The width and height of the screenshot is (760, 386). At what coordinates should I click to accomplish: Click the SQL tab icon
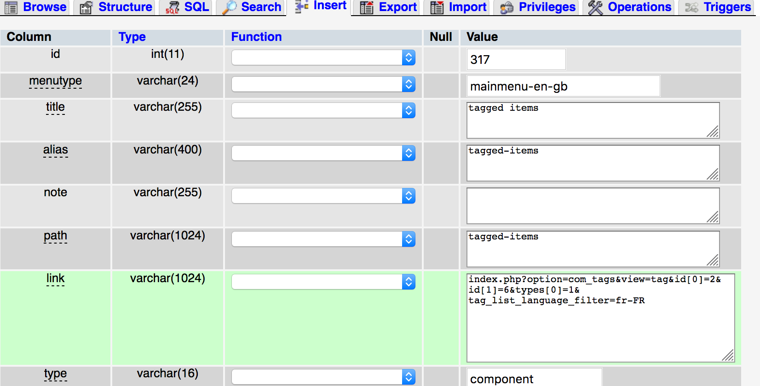(173, 7)
